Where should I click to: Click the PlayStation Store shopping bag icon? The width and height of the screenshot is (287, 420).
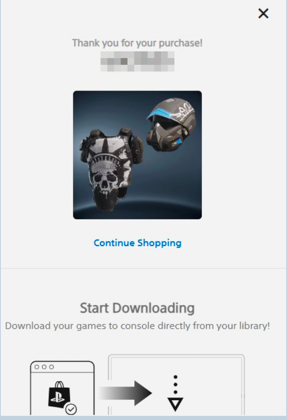coord(60,394)
